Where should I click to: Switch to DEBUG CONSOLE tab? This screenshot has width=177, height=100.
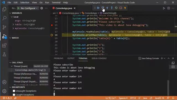(x=99, y=58)
